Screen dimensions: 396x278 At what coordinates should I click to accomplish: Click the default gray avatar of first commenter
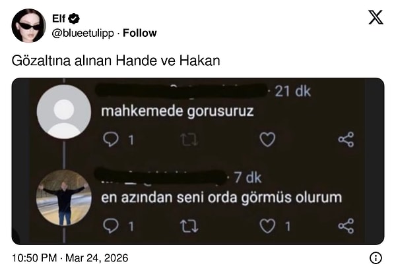(64, 111)
